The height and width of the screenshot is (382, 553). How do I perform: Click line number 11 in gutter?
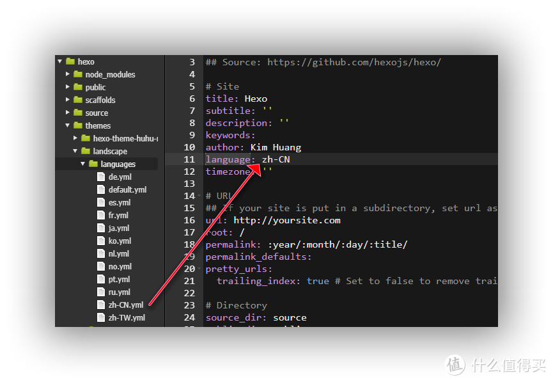189,159
